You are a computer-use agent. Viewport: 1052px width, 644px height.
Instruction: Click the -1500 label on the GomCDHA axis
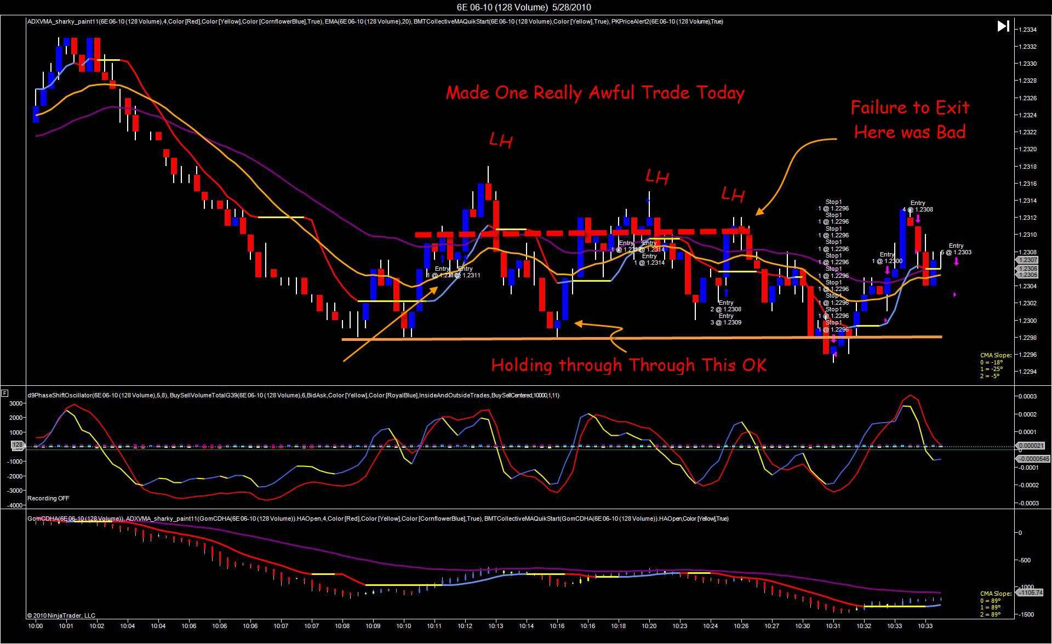coord(1026,615)
